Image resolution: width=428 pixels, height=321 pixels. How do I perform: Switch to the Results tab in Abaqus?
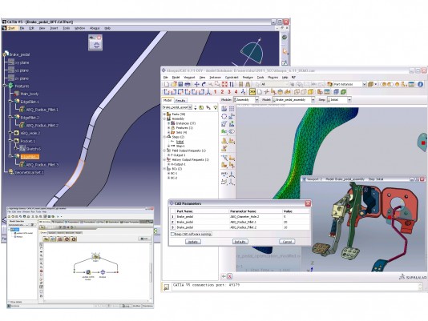click(180, 101)
